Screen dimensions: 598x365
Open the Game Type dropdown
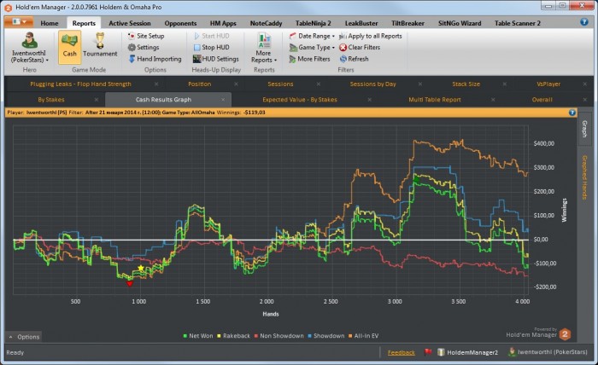click(x=312, y=48)
